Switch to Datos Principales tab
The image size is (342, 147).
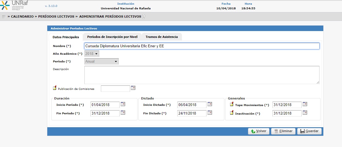(x=66, y=37)
